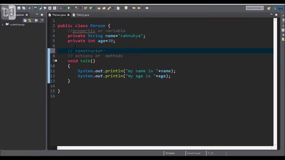The height and width of the screenshot is (160, 285).
Task: Collapse All in Package Explorer toolbar
Action: (25, 20)
